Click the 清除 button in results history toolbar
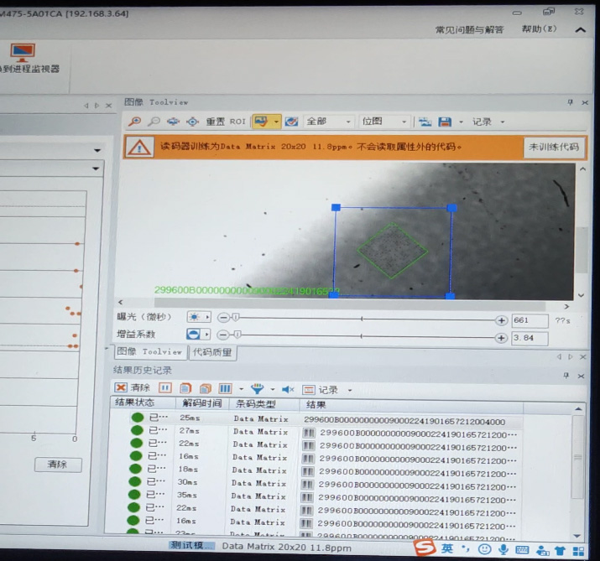600x561 pixels. (133, 387)
